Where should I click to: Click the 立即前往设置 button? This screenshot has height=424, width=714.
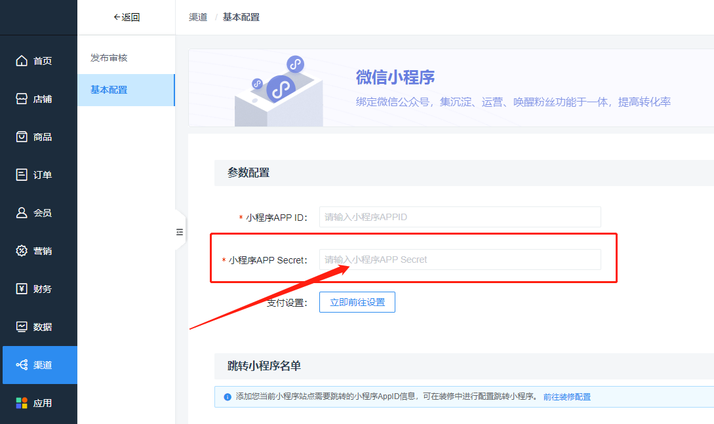[357, 302]
